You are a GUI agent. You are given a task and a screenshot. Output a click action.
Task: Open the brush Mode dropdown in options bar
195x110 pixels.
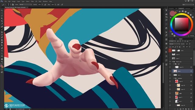click(x=25, y=5)
